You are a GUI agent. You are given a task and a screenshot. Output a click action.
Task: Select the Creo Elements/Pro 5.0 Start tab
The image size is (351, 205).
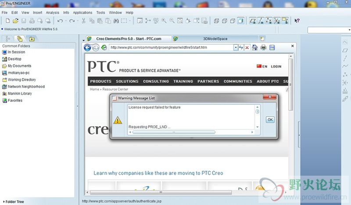[129, 39]
